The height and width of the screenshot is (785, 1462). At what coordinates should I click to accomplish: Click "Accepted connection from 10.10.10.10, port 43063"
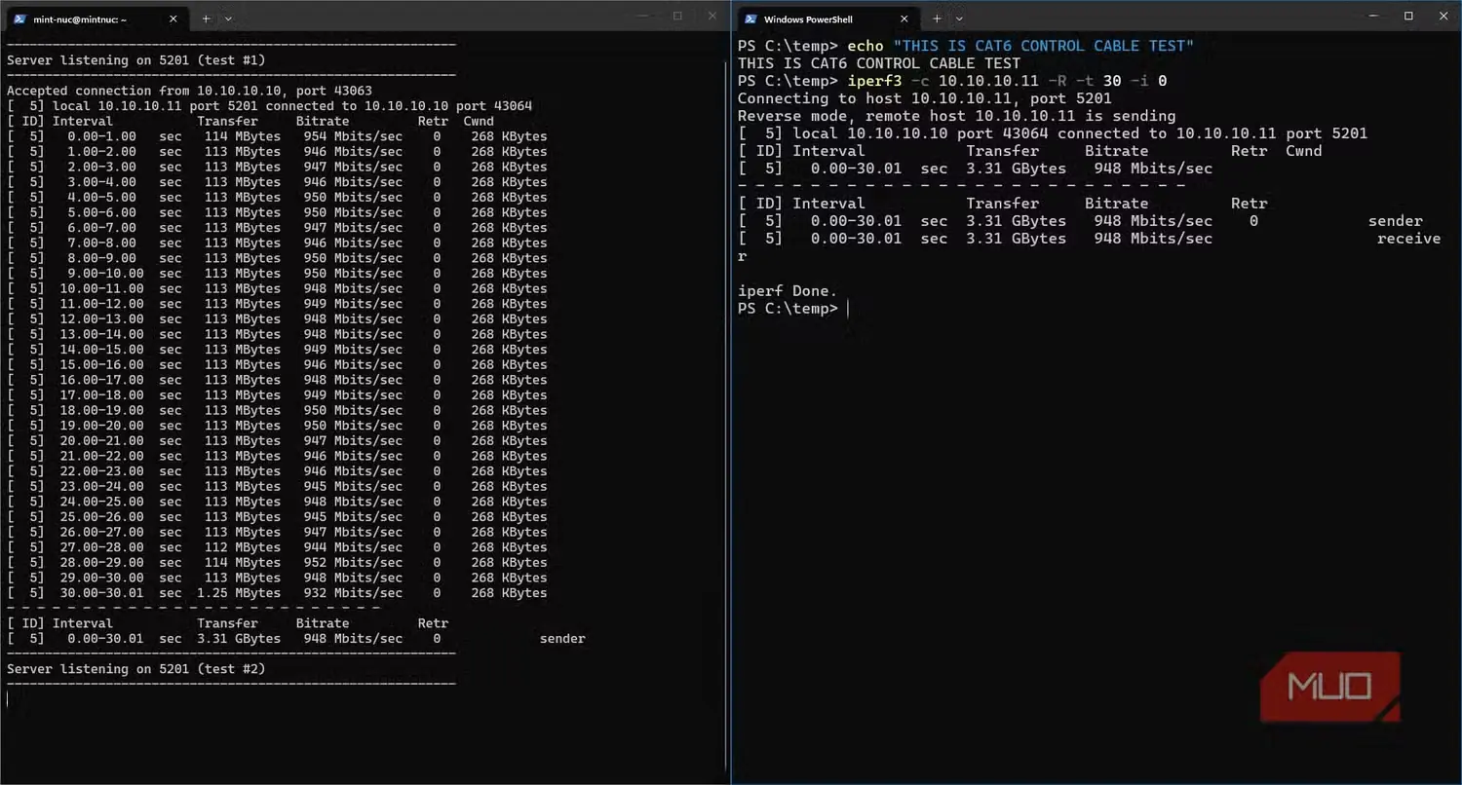click(x=189, y=91)
